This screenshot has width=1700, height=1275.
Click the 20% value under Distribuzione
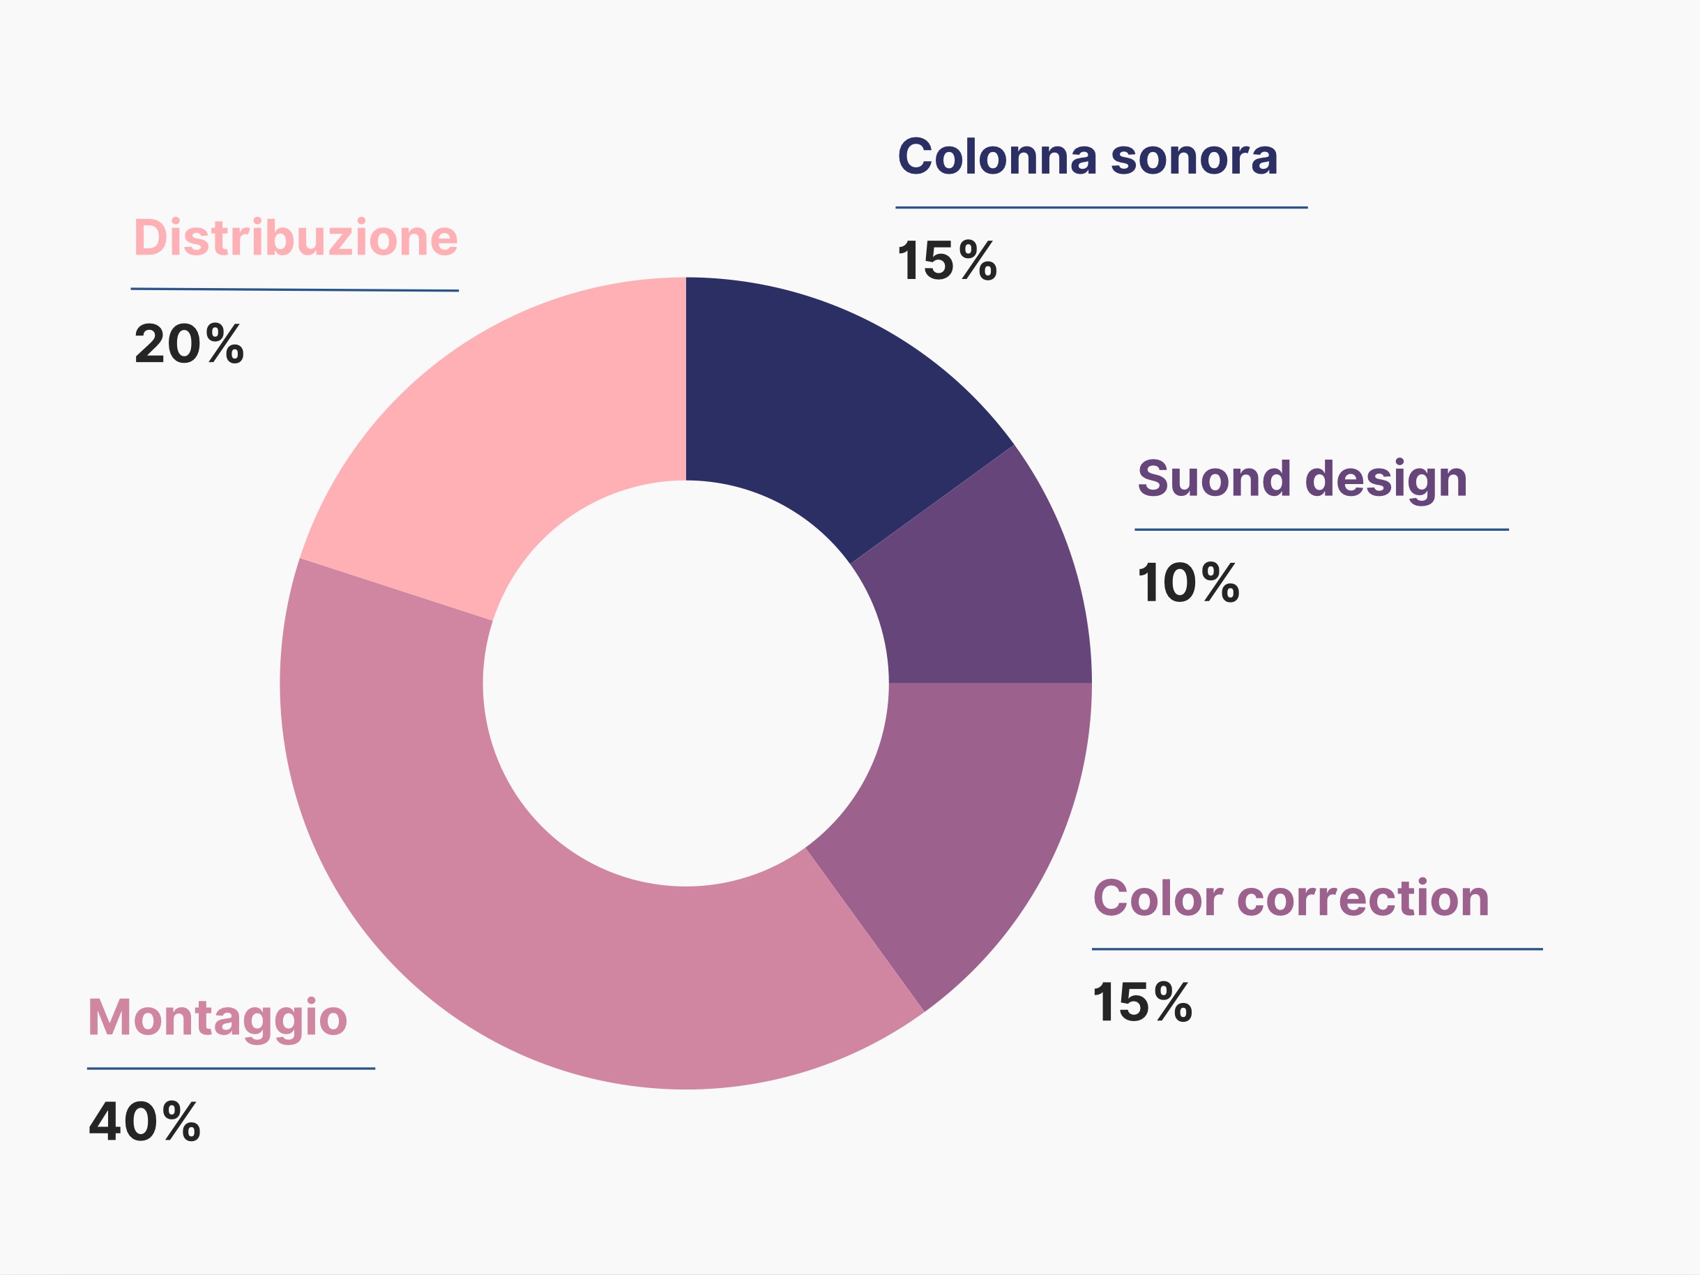point(189,344)
